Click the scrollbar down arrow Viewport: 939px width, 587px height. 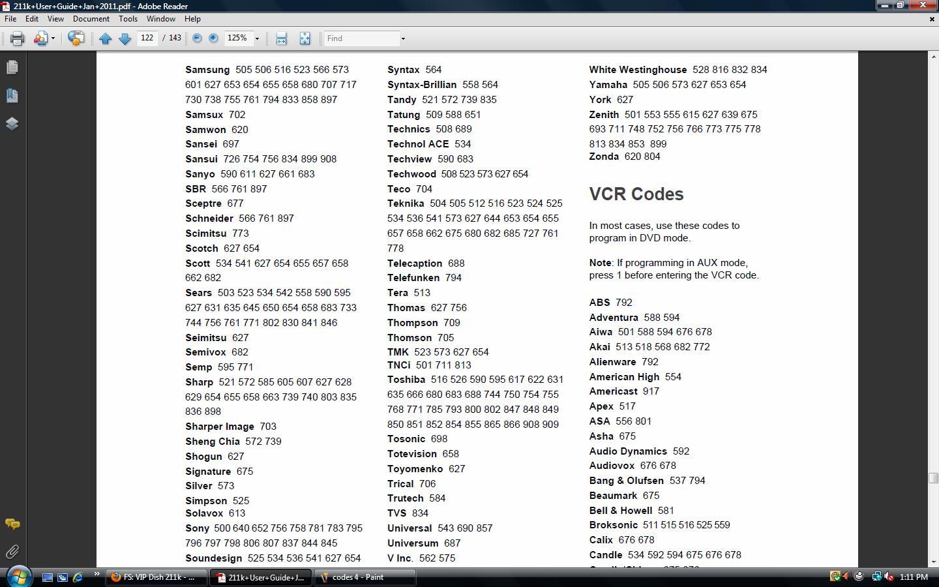(933, 562)
